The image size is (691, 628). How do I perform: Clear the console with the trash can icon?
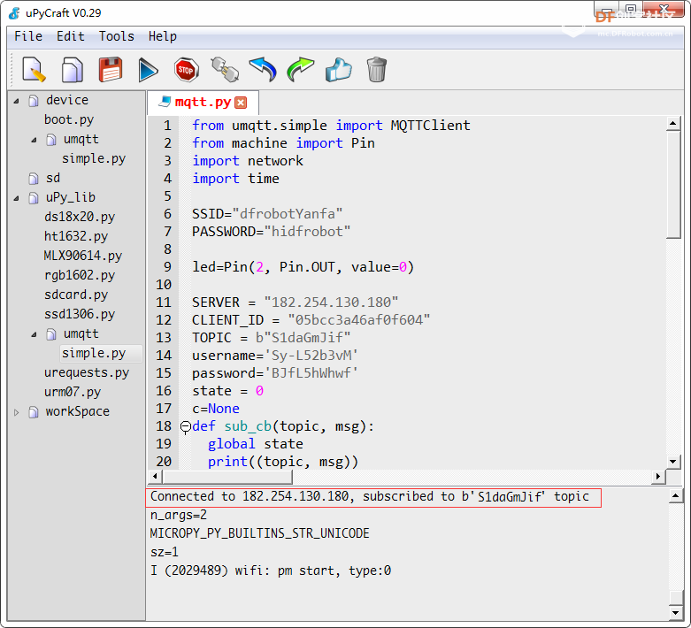(376, 70)
